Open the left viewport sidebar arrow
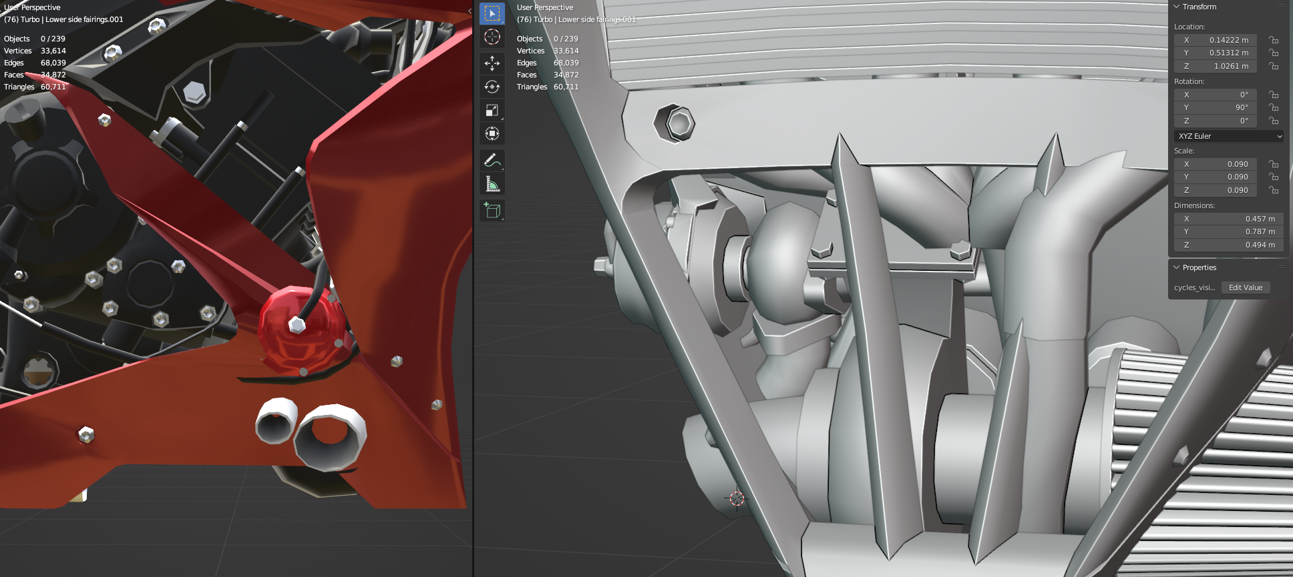The image size is (1293, 577). pos(470,11)
